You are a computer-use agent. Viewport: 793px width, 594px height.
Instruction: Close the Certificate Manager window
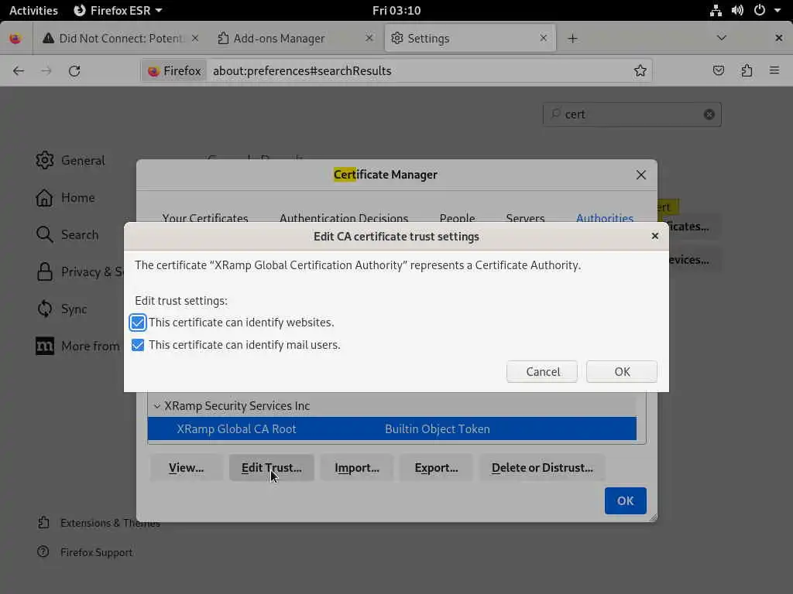point(640,175)
